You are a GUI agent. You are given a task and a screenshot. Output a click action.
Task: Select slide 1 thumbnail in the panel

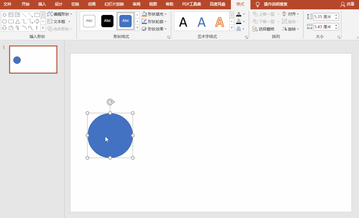click(x=33, y=60)
